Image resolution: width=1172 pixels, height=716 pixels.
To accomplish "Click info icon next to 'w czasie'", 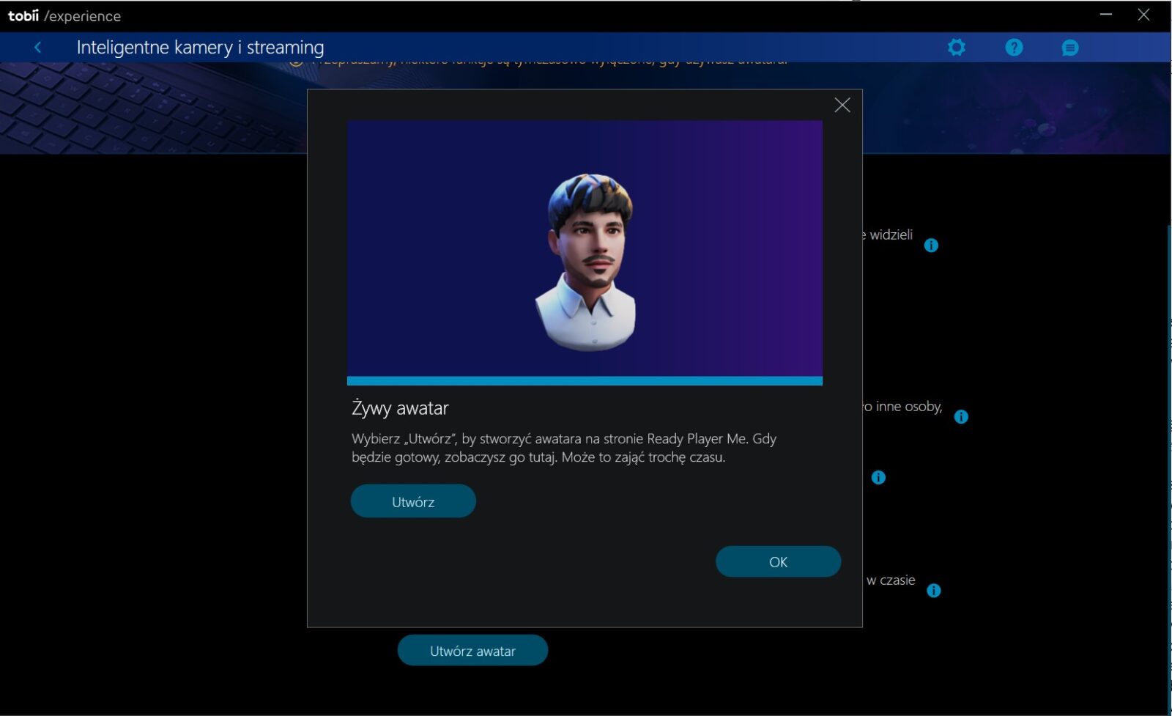I will (x=933, y=591).
